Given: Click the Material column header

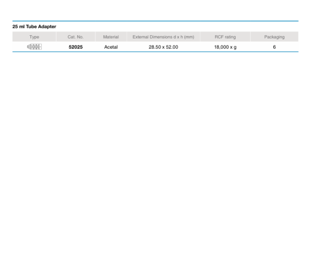Looking at the screenshot, I should coord(111,37).
